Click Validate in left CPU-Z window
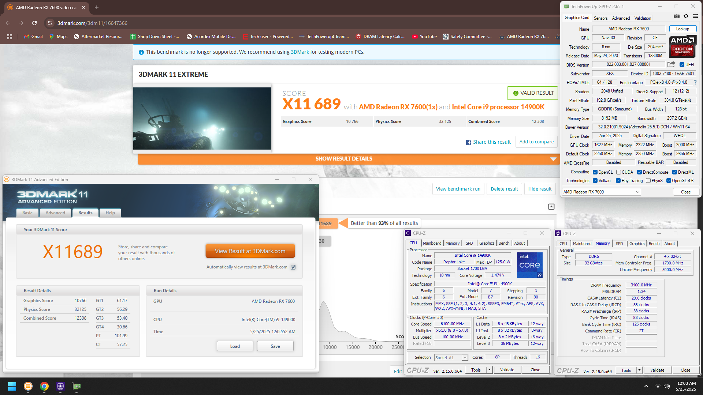 (507, 370)
